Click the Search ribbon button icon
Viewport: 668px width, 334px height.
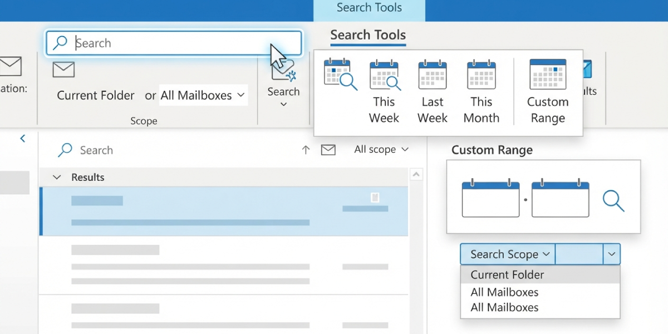283,70
